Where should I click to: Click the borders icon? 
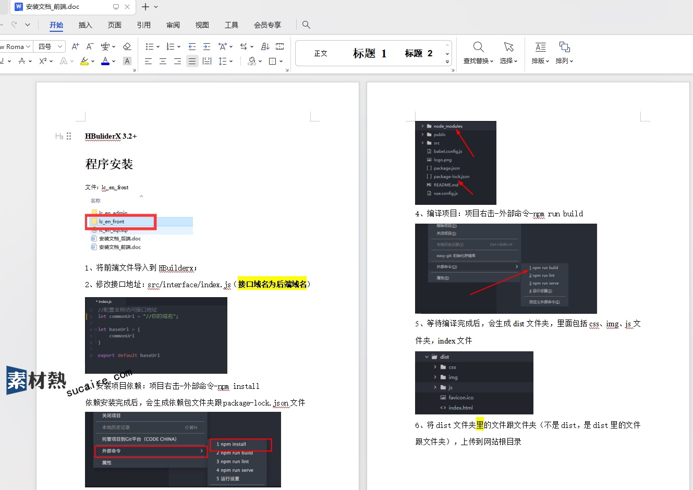[x=272, y=61]
